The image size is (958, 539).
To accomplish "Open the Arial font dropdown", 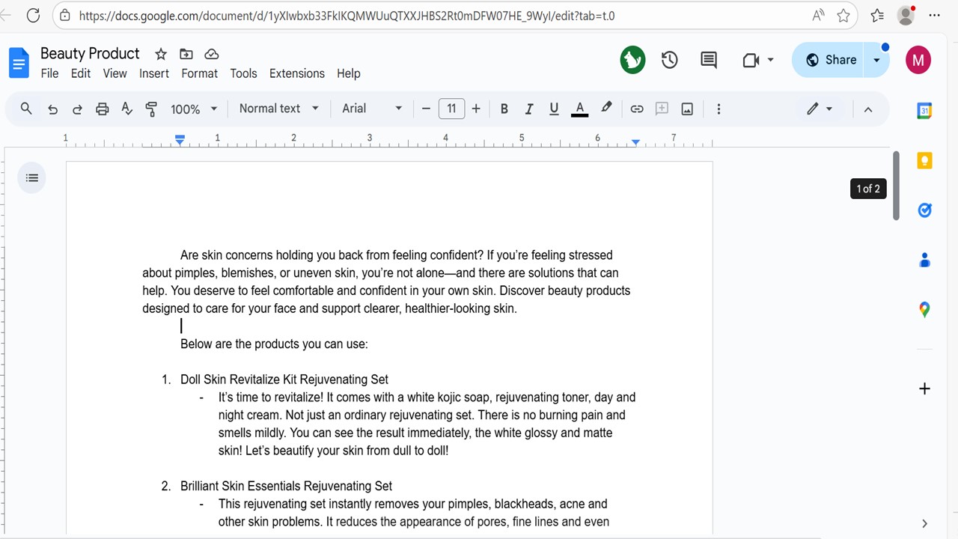I will click(x=372, y=109).
